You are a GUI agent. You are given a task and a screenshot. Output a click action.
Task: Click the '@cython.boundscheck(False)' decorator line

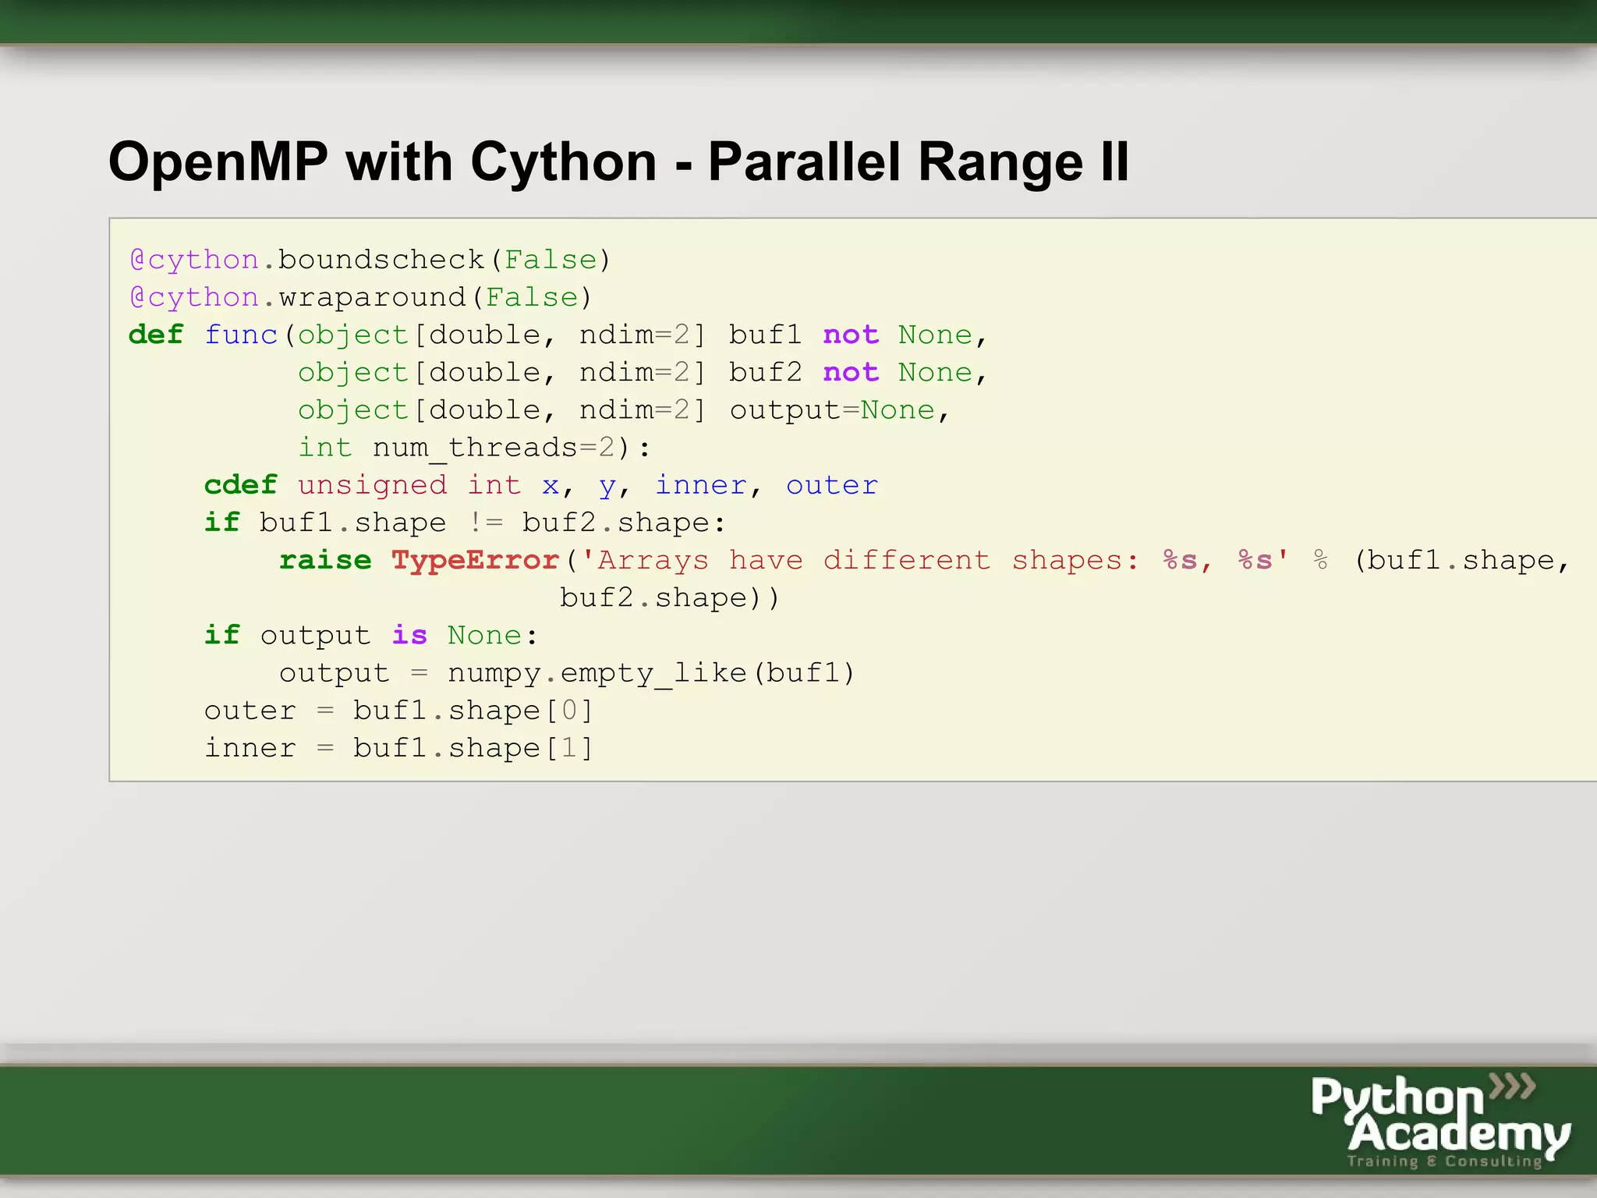click(x=370, y=260)
